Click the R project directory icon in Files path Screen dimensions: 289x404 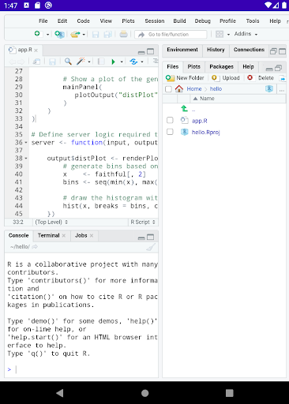pyautogui.click(x=269, y=89)
